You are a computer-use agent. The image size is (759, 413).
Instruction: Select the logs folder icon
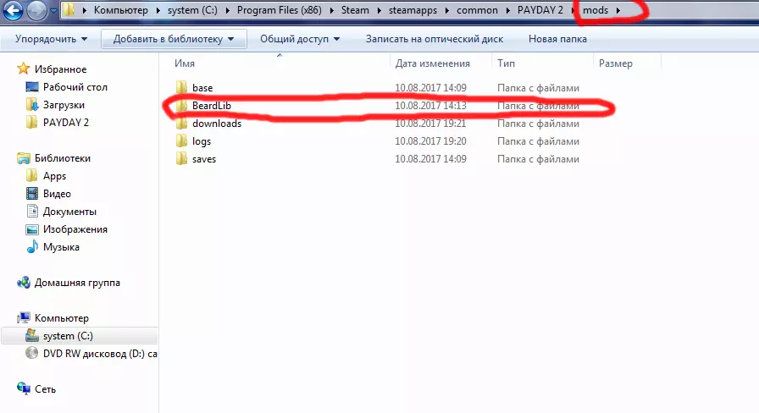181,141
